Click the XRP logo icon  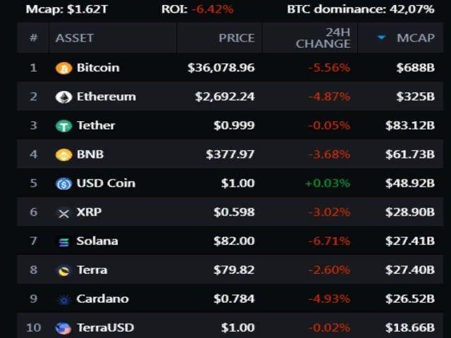[64, 213]
